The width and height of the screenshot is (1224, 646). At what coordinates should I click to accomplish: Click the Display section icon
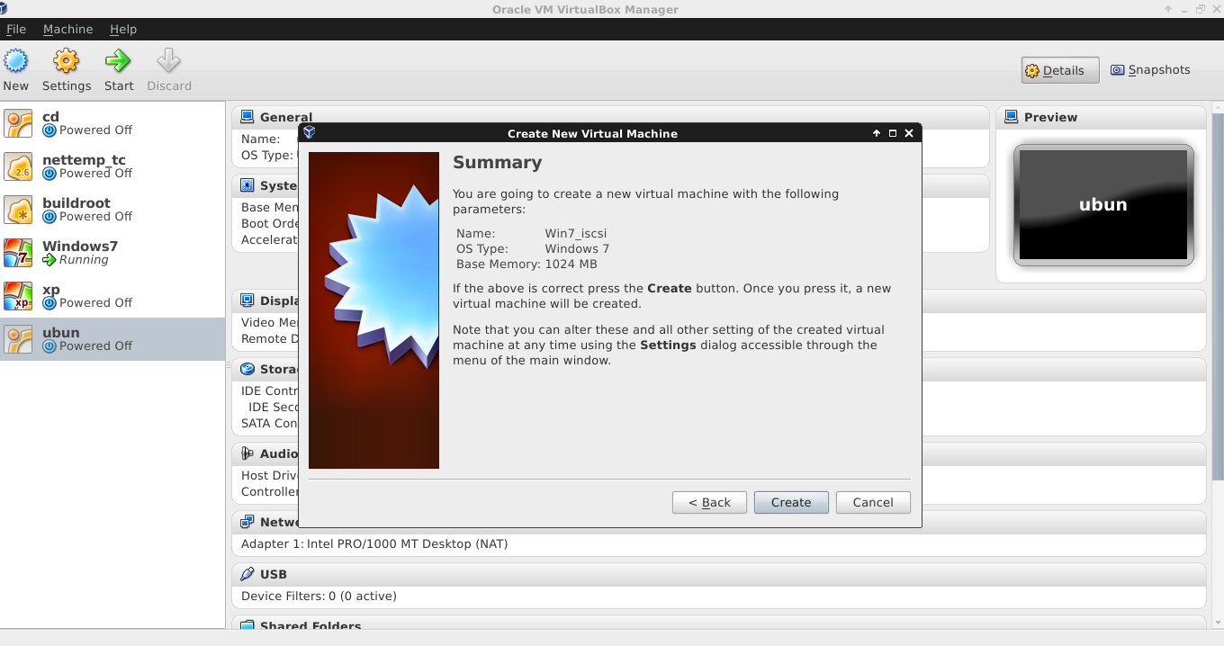pyautogui.click(x=247, y=301)
